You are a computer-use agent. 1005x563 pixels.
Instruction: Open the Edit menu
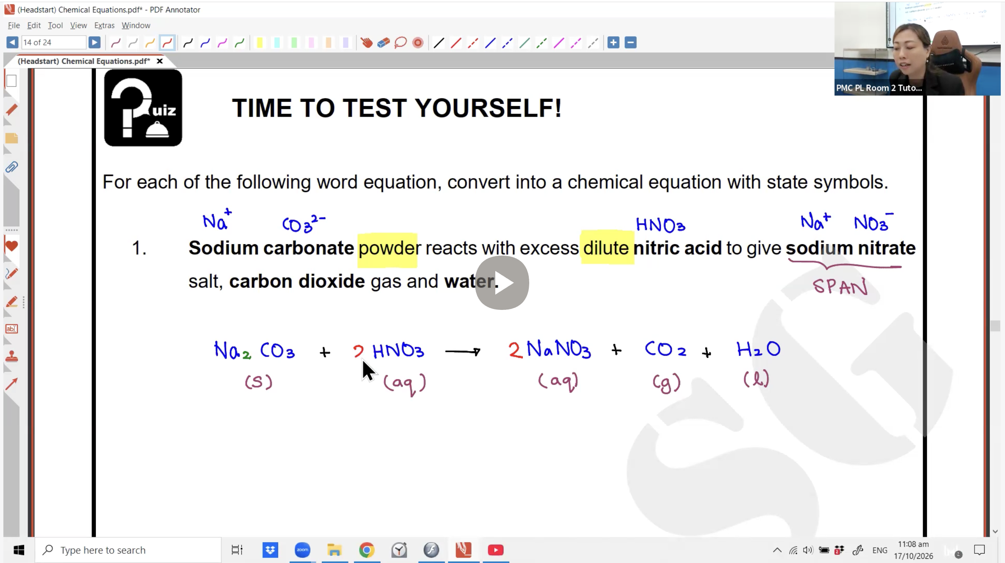click(x=34, y=25)
